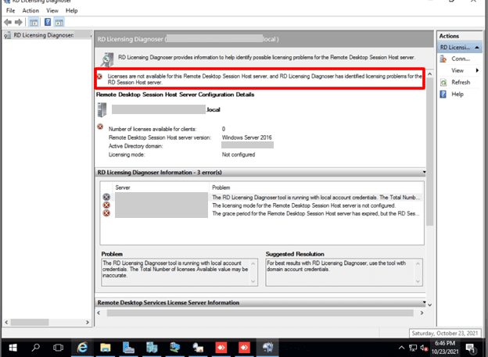Click the main pane horizontal scrollbar right arrow
This screenshot has height=357, width=488.
(422, 312)
